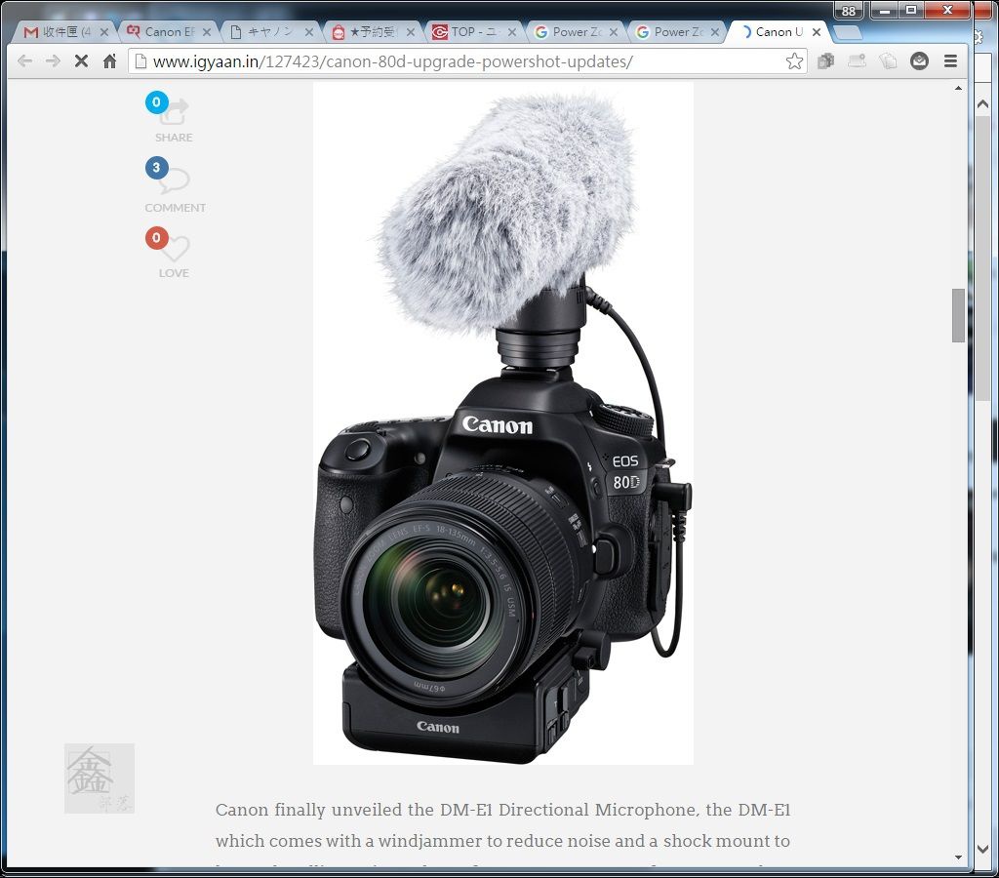Close the TOP tab
Viewport: 999px width, 878px height.
point(511,32)
